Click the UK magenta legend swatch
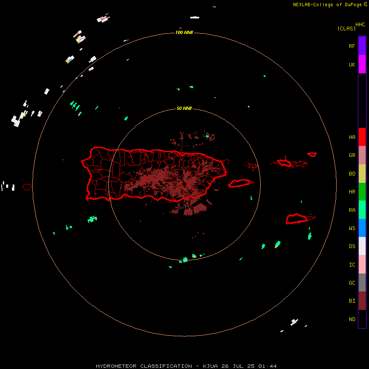 (362, 64)
